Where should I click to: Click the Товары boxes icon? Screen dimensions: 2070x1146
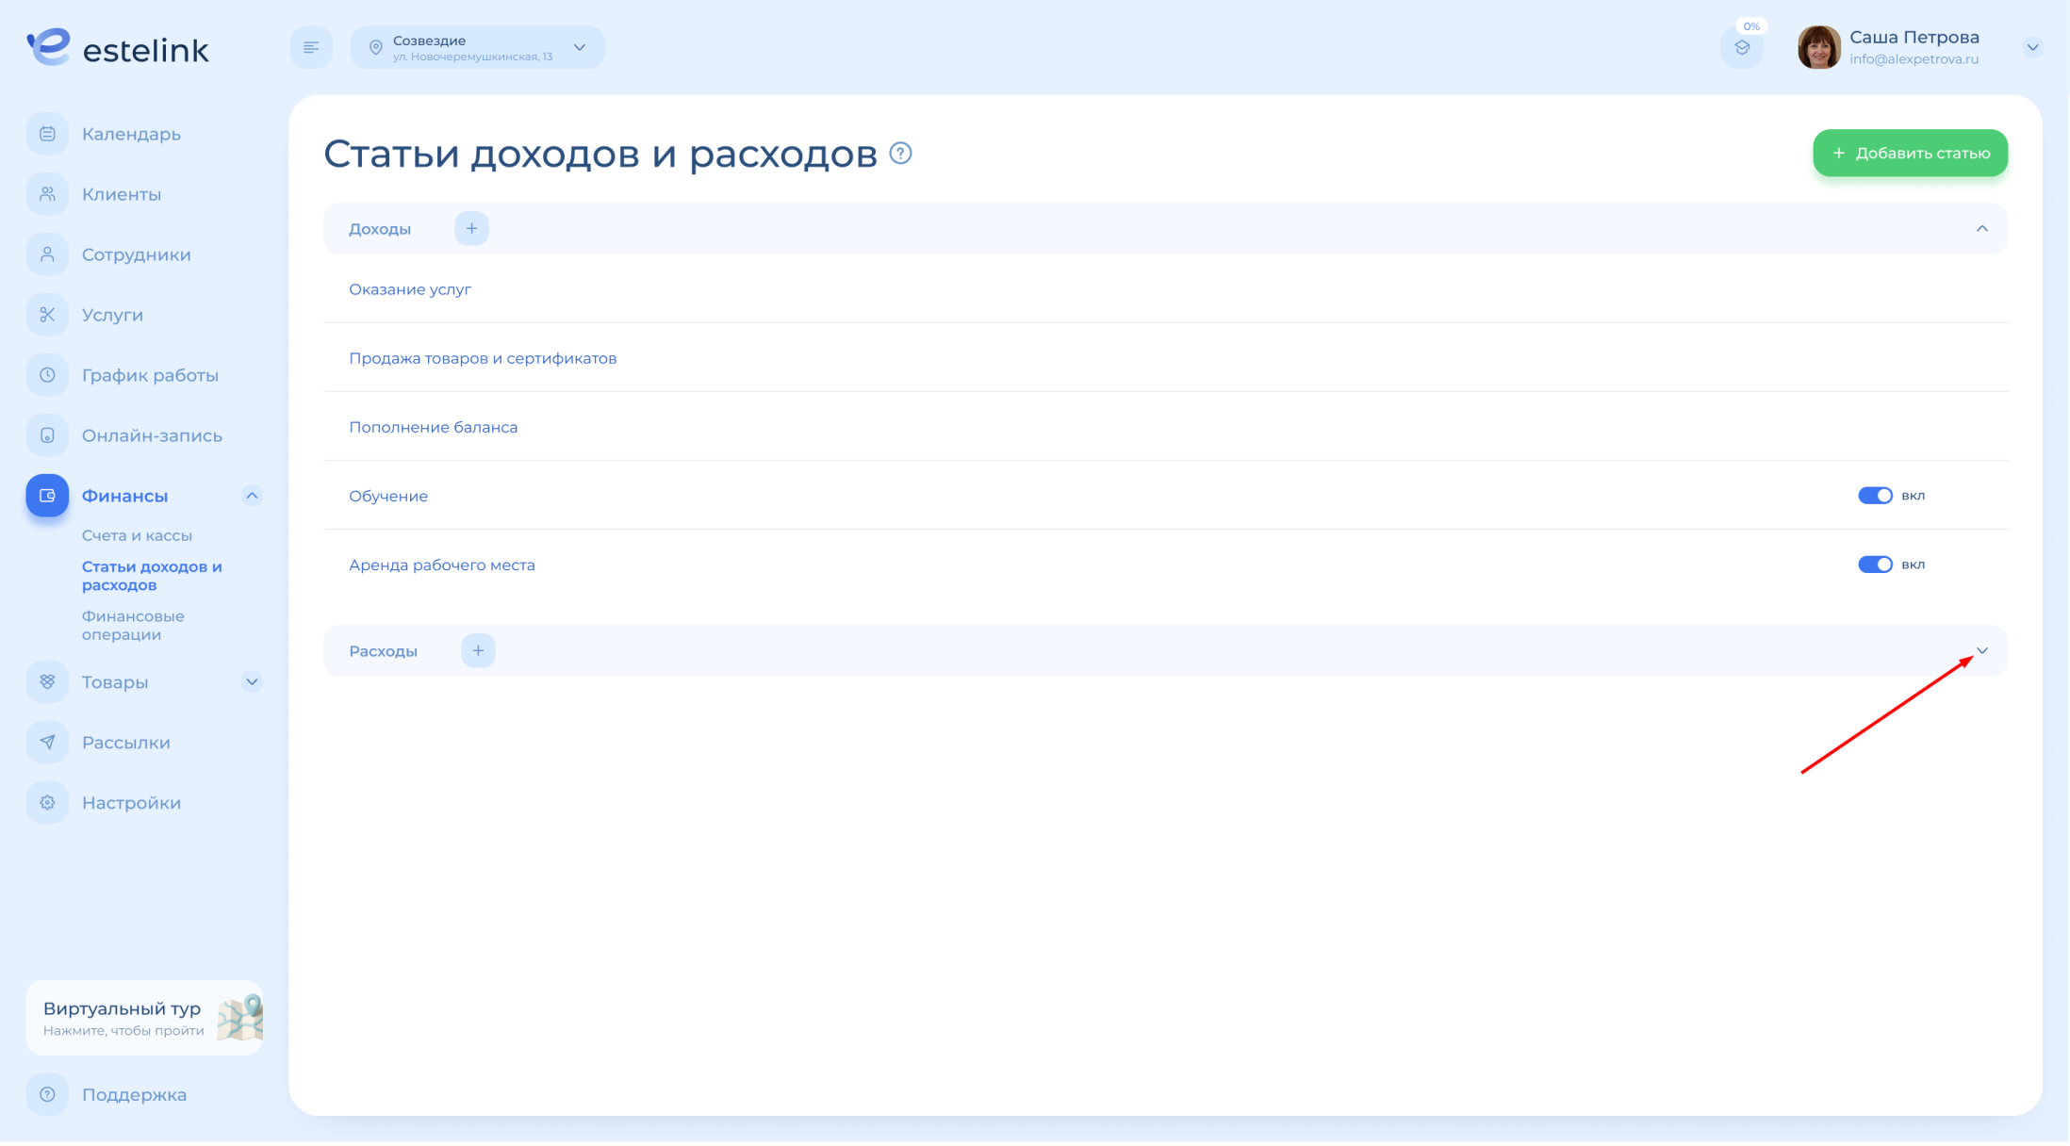point(47,682)
